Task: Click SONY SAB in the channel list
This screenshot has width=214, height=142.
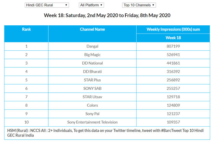Action: [92, 88]
